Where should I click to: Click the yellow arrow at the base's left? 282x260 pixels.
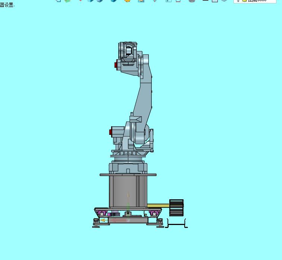coord(103,220)
